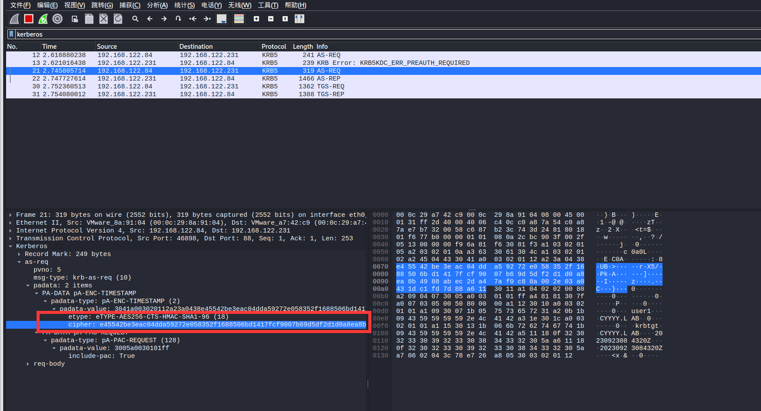Zoom in on the main window text
This screenshot has width=761, height=411.
pos(256,19)
